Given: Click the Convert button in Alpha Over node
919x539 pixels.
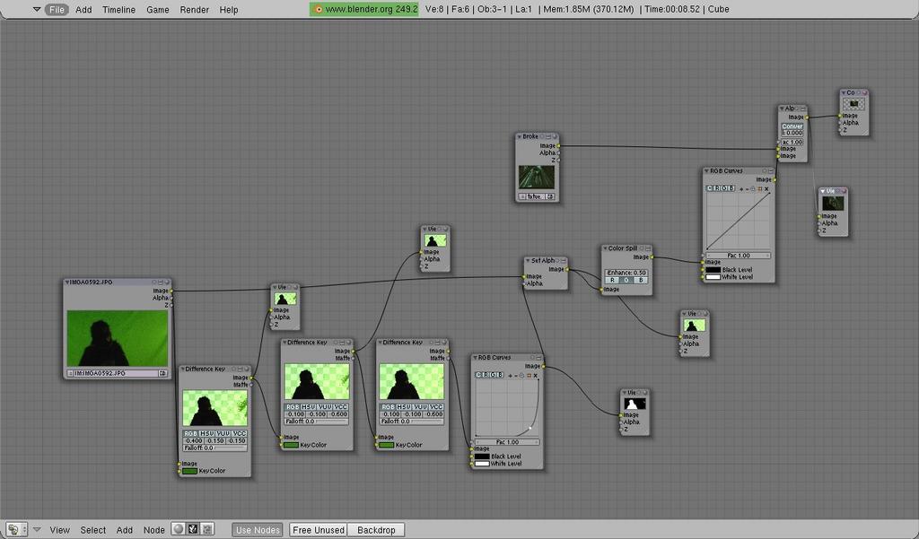Looking at the screenshot, I should coord(792,126).
